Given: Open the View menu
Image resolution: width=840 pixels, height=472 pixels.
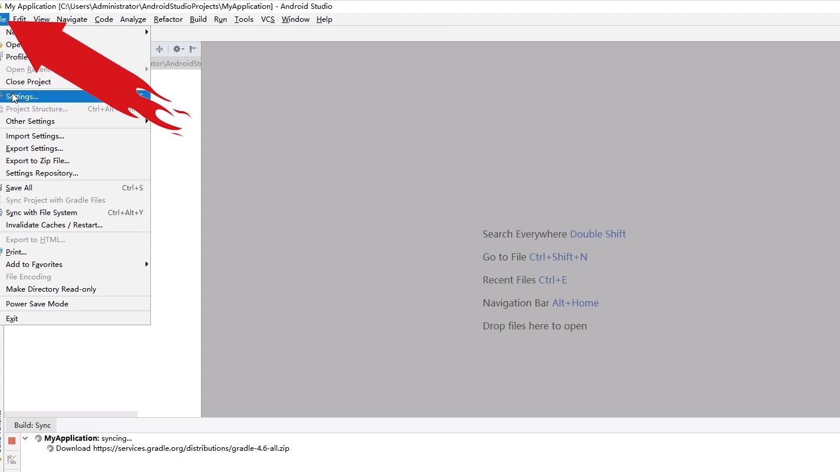Looking at the screenshot, I should click(x=41, y=19).
